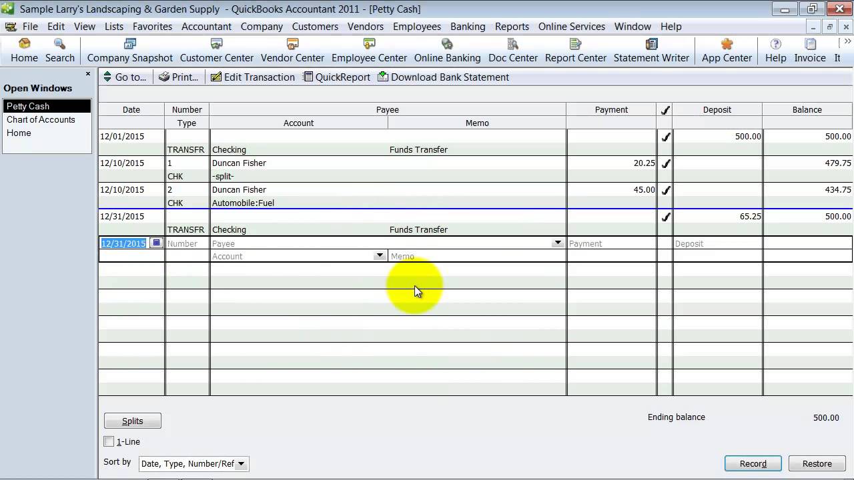The image size is (854, 480).
Task: Toggle cleared checkmark on 12/31/2015 transfer
Action: 665,217
